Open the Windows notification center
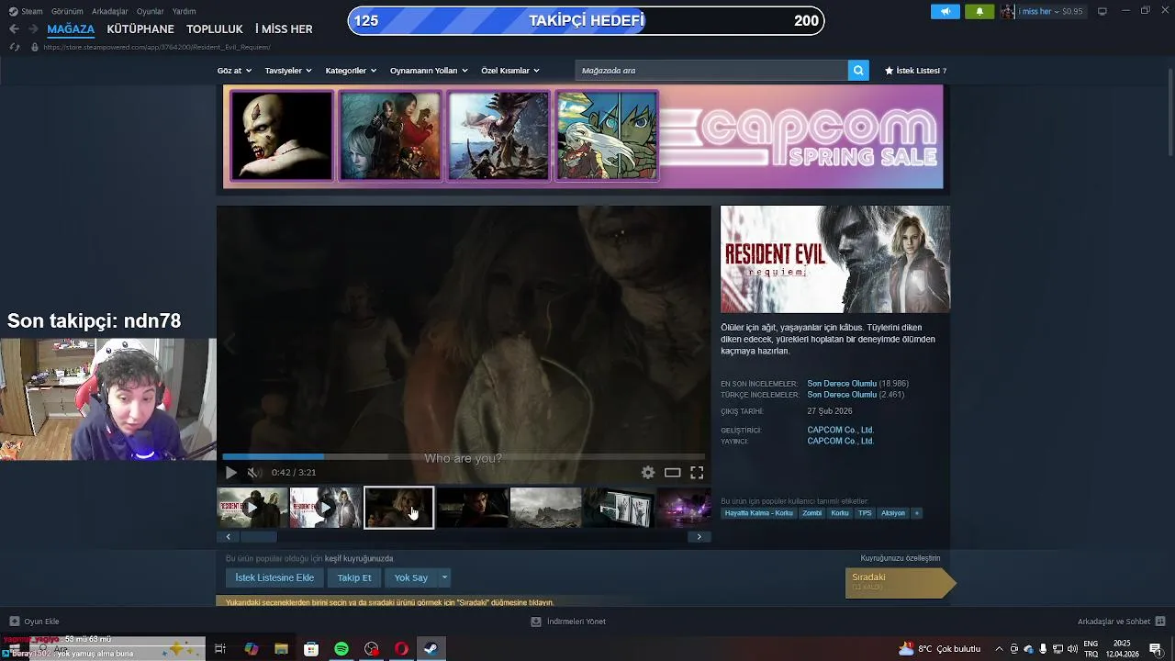Screen dimensions: 1175x661 [1156, 649]
